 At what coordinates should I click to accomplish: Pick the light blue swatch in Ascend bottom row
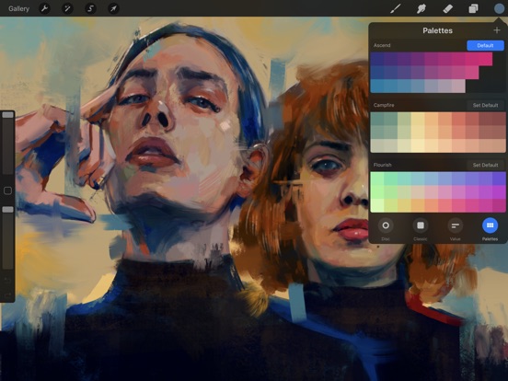(377, 87)
